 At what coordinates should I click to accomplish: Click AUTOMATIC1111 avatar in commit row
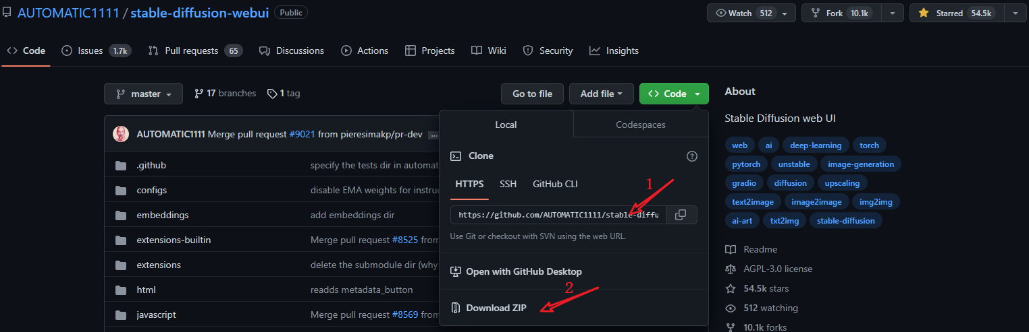point(121,134)
